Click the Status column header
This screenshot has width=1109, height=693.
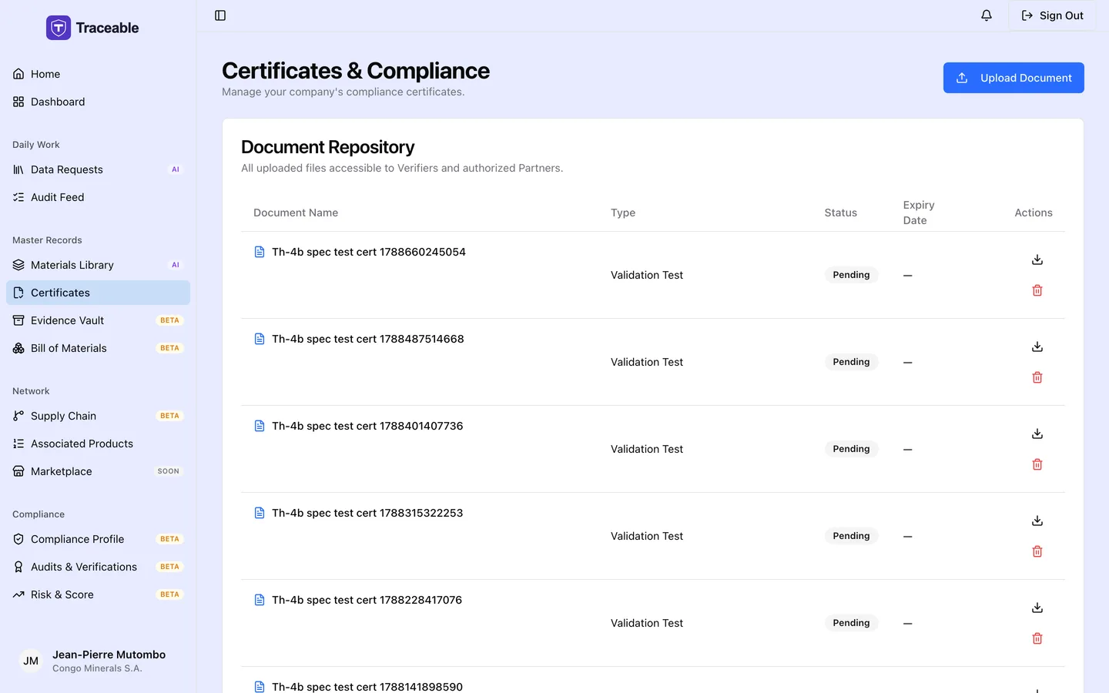(840, 213)
